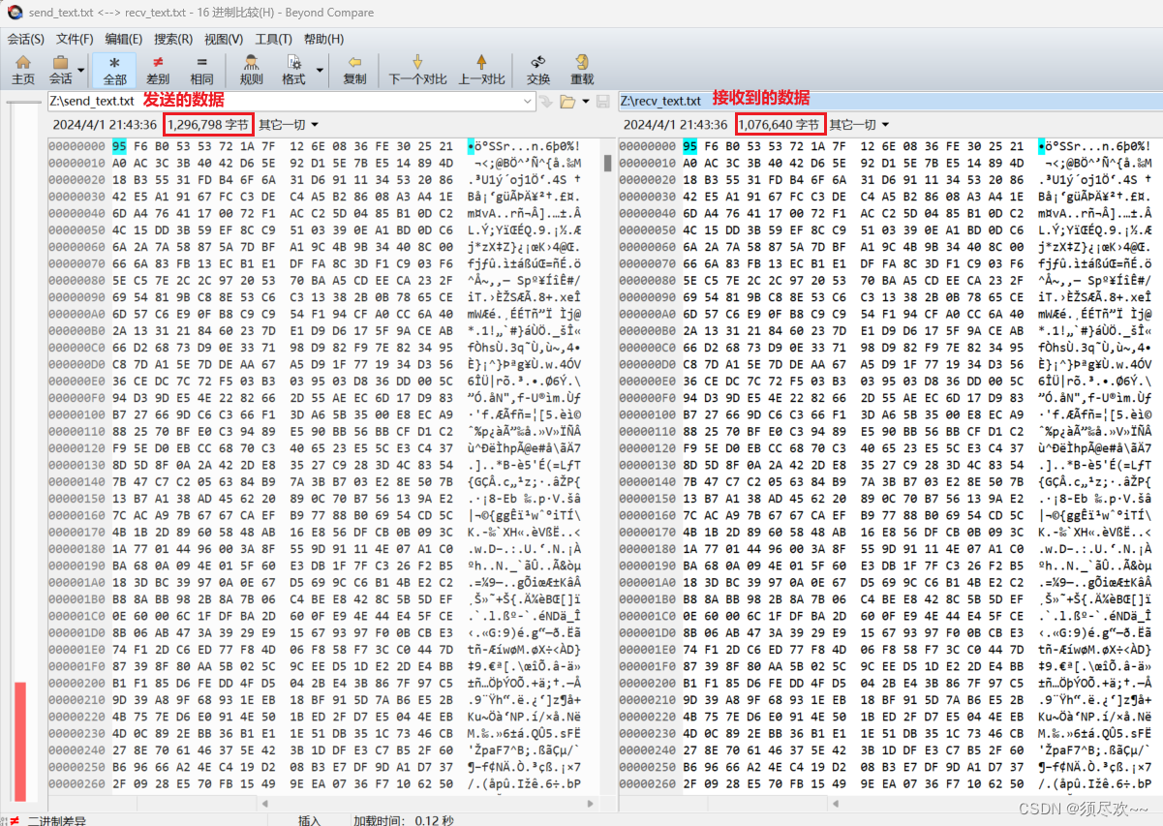The image size is (1163, 826).
Task: Jump to next difference (下一个对比)
Action: click(x=417, y=69)
